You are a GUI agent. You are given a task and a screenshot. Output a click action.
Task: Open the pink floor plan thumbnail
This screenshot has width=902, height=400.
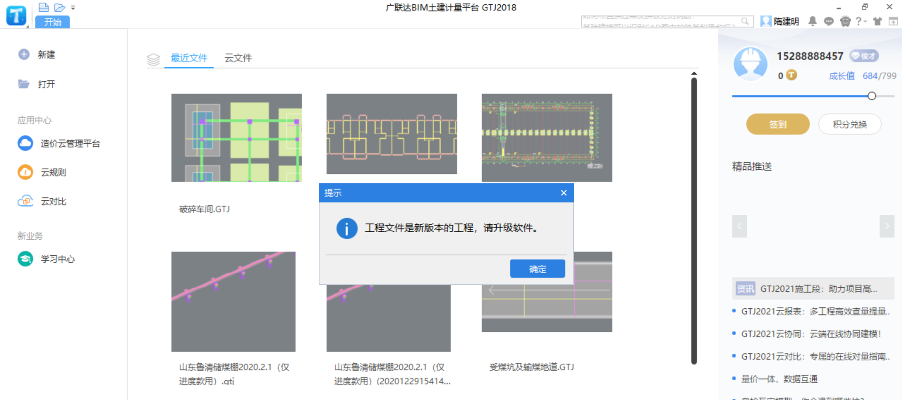coord(392,134)
